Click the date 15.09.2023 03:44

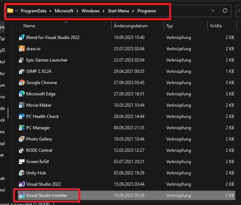coord(129,184)
